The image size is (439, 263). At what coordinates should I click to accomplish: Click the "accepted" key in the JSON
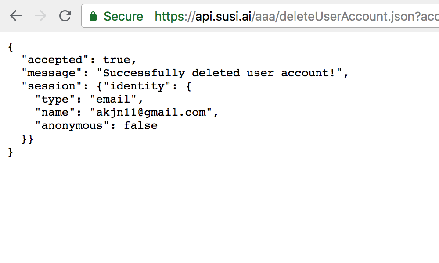tap(55, 60)
